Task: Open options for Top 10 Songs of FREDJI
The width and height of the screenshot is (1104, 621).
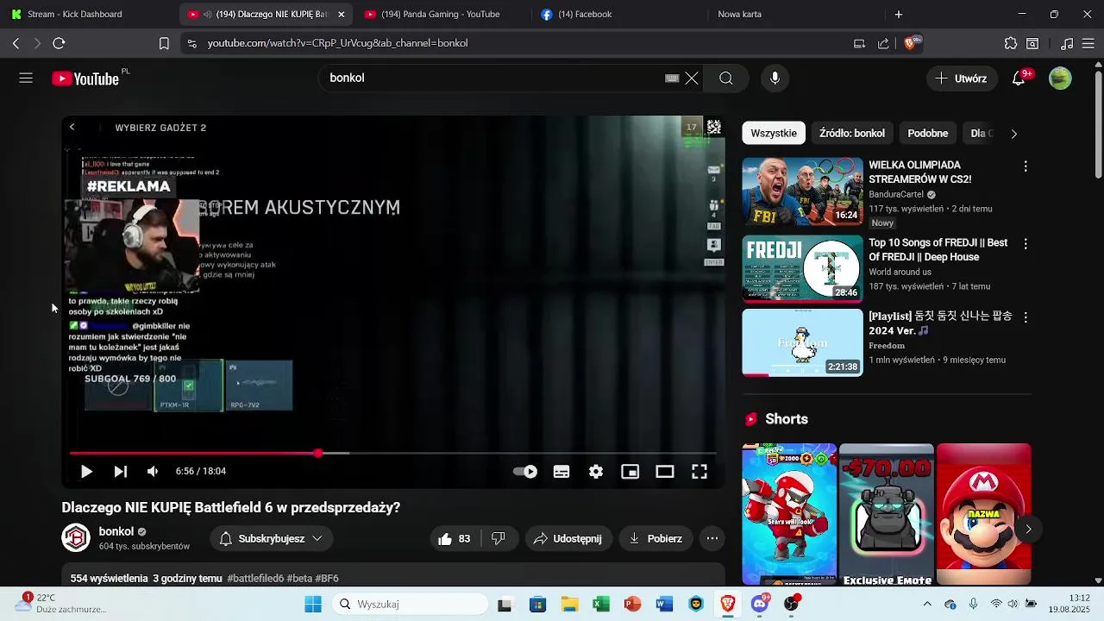Action: click(x=1026, y=244)
